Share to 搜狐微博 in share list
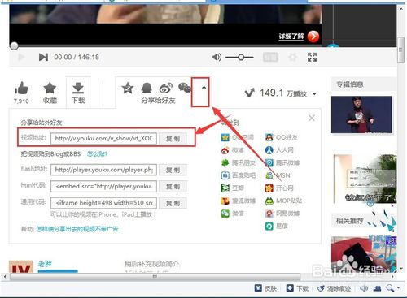Viewport: 407px width, 298px height. pyautogui.click(x=239, y=201)
